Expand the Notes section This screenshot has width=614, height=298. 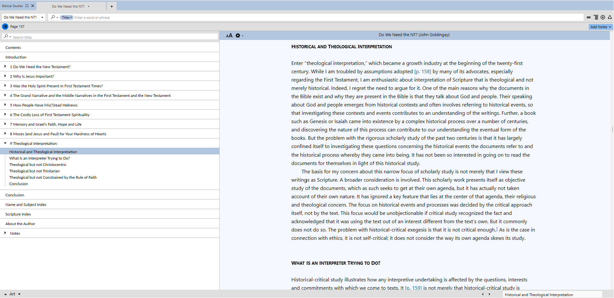point(5,233)
